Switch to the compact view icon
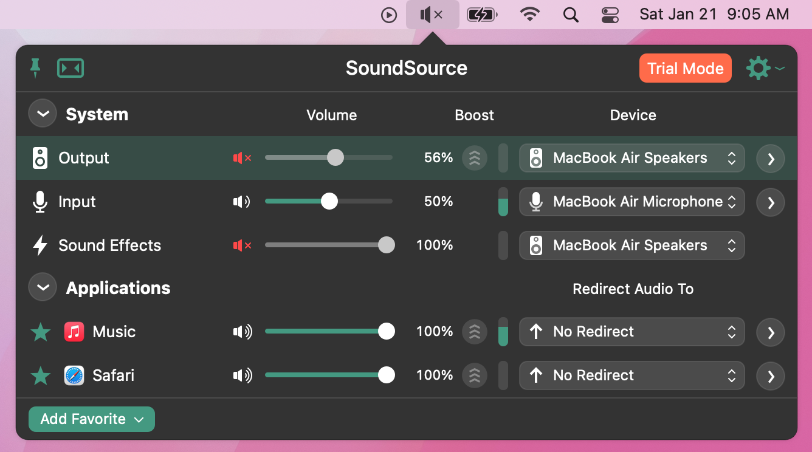The image size is (812, 452). (71, 68)
